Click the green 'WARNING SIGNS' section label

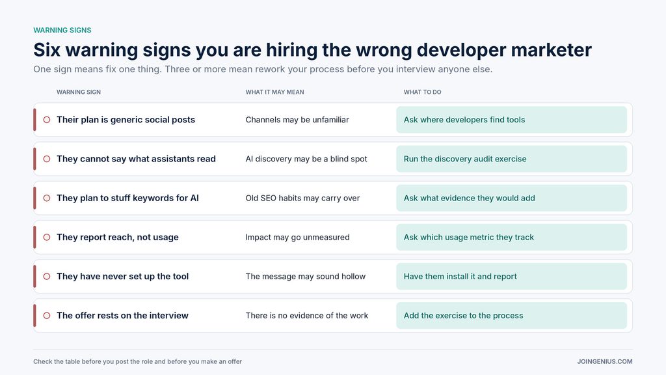62,30
